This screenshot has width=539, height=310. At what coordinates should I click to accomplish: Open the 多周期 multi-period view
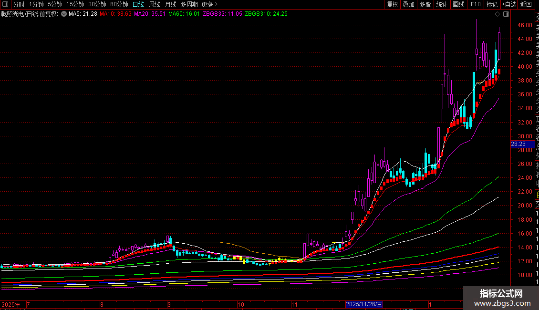pyautogui.click(x=189, y=4)
